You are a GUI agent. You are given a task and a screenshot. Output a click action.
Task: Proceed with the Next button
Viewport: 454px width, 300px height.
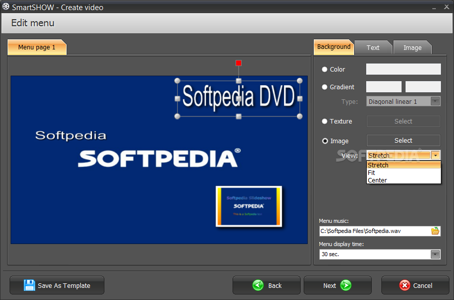click(x=337, y=285)
